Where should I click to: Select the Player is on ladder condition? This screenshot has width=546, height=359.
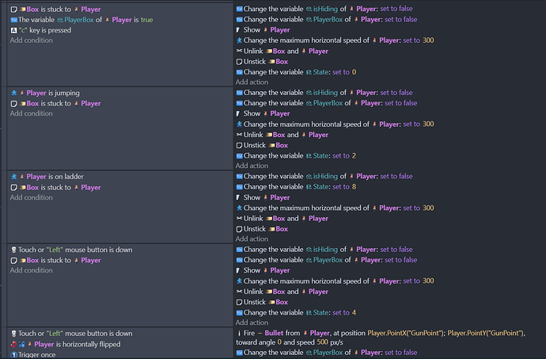click(x=55, y=176)
